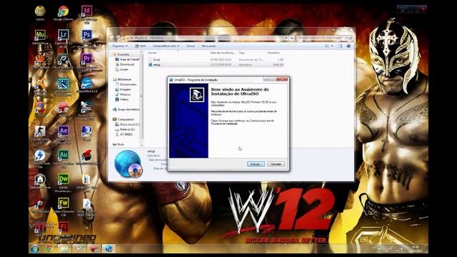Expand the address bar history dropdown
Screen dimensions: 457x257
coord(286,38)
